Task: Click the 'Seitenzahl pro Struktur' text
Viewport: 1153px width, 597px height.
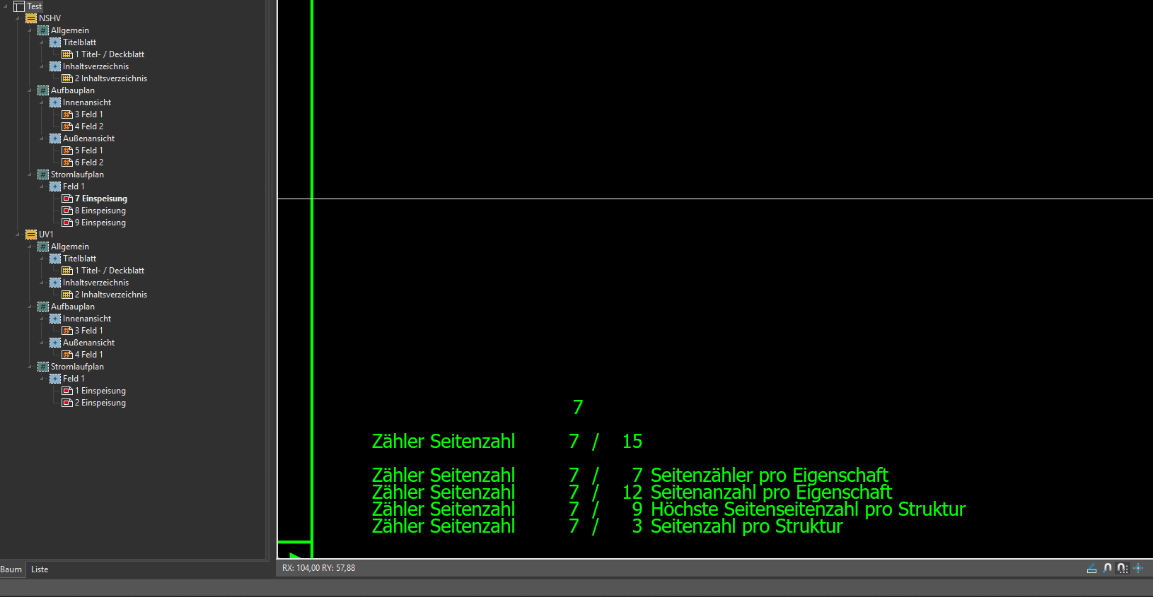Action: (x=747, y=526)
